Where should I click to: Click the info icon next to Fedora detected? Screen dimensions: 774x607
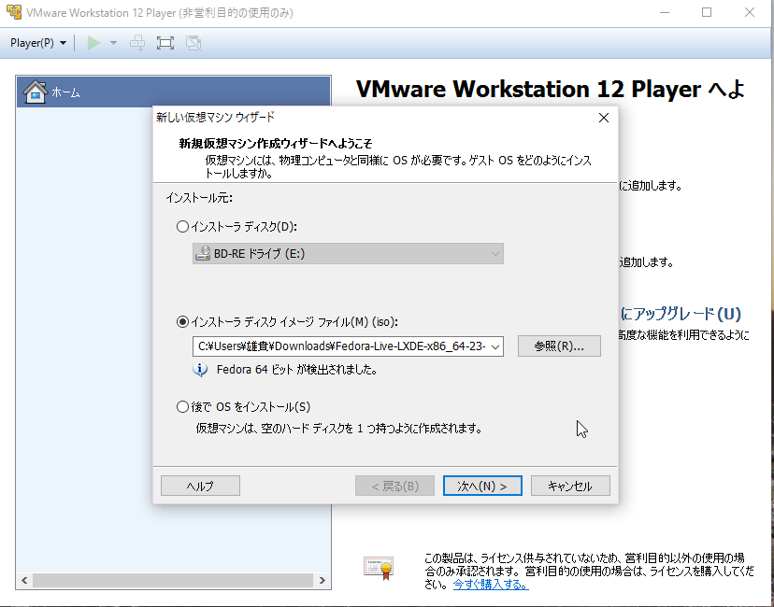coord(200,369)
